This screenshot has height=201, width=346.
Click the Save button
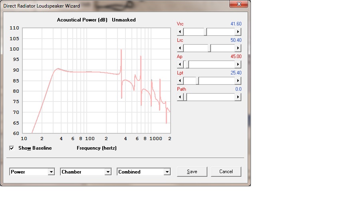point(192,172)
